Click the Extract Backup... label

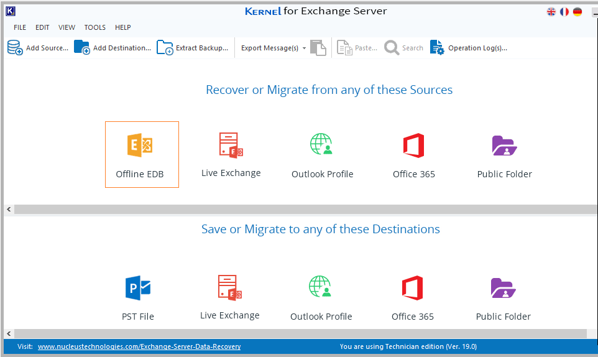(202, 48)
